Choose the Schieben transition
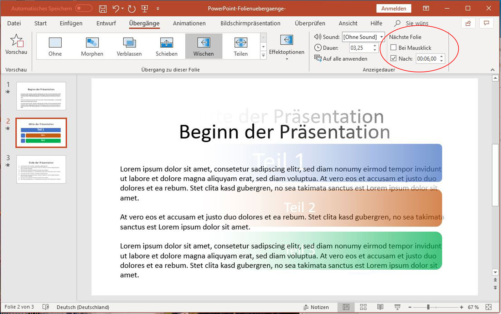501x314 pixels. pos(166,46)
